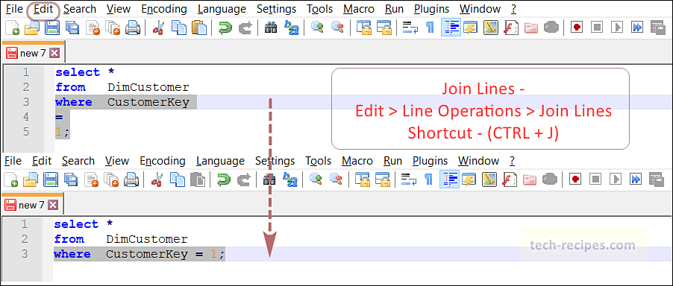Screen dimensions: 673x286
Task: Click Paste icon in upper window toolbar
Action: point(198,28)
